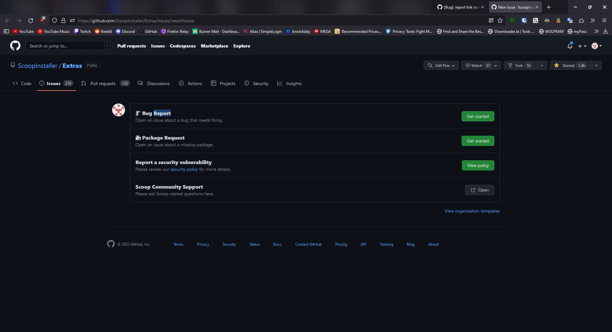612x332 pixels.
Task: Open the plus create-new dropdown
Action: (582, 46)
